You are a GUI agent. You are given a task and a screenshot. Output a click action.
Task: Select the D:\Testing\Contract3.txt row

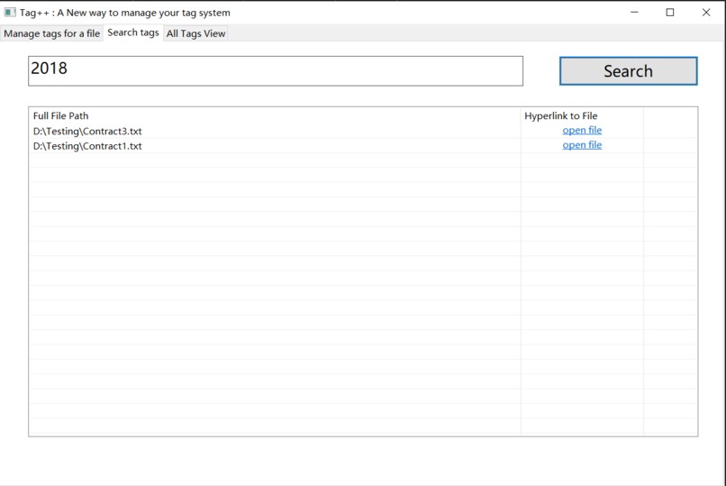pyautogui.click(x=363, y=131)
